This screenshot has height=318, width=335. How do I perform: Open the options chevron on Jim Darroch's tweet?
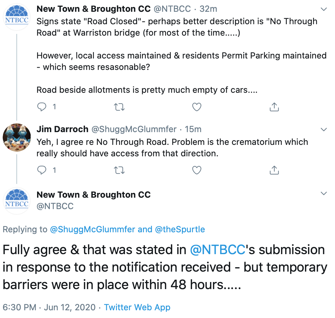click(x=324, y=129)
